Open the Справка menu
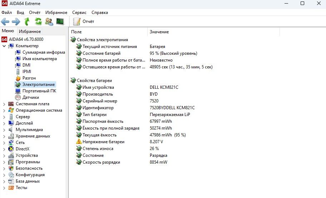Image resolution: width=326 pixels, height=198 pixels. click(100, 13)
